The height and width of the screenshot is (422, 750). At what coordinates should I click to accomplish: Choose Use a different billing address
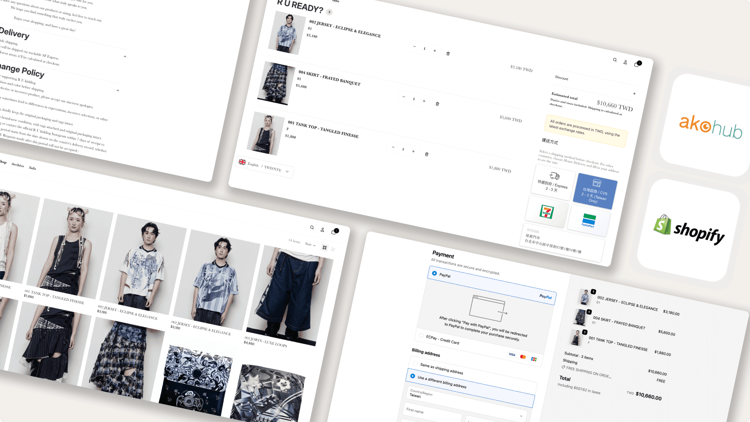pyautogui.click(x=413, y=376)
